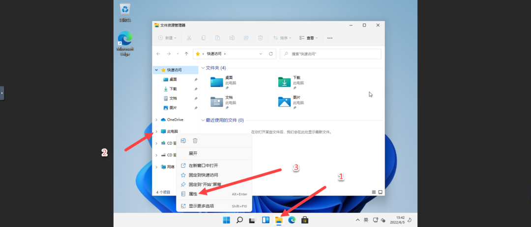
Task: Click the trash icon atop the context menu
Action: [x=195, y=141]
